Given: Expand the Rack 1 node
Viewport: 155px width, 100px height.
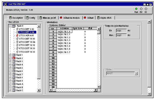Looking at the screenshot, I should [10, 55].
